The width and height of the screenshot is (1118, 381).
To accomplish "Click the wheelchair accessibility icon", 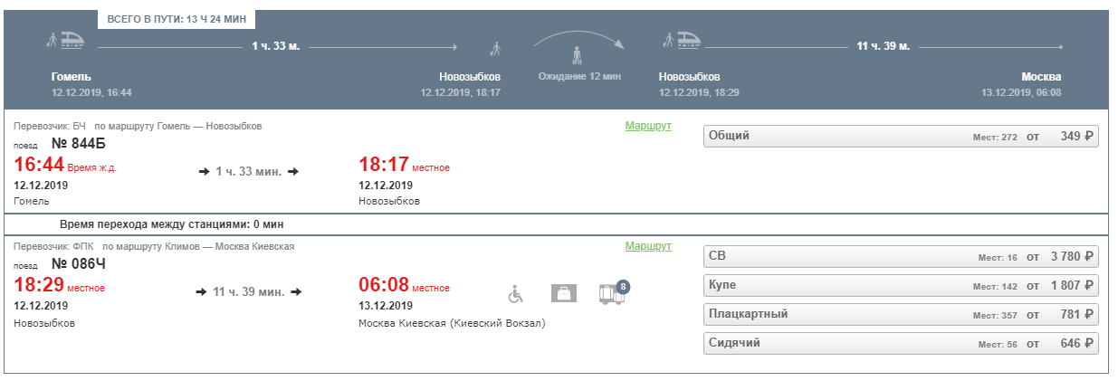I will 515,293.
